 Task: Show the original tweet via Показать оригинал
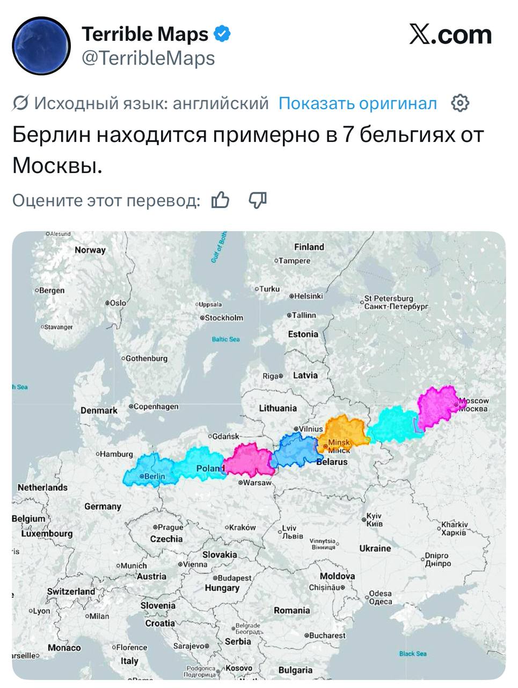click(x=358, y=103)
